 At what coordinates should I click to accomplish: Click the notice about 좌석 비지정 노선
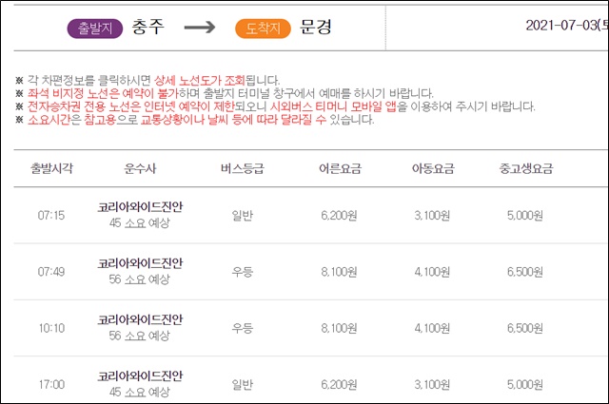(225, 93)
